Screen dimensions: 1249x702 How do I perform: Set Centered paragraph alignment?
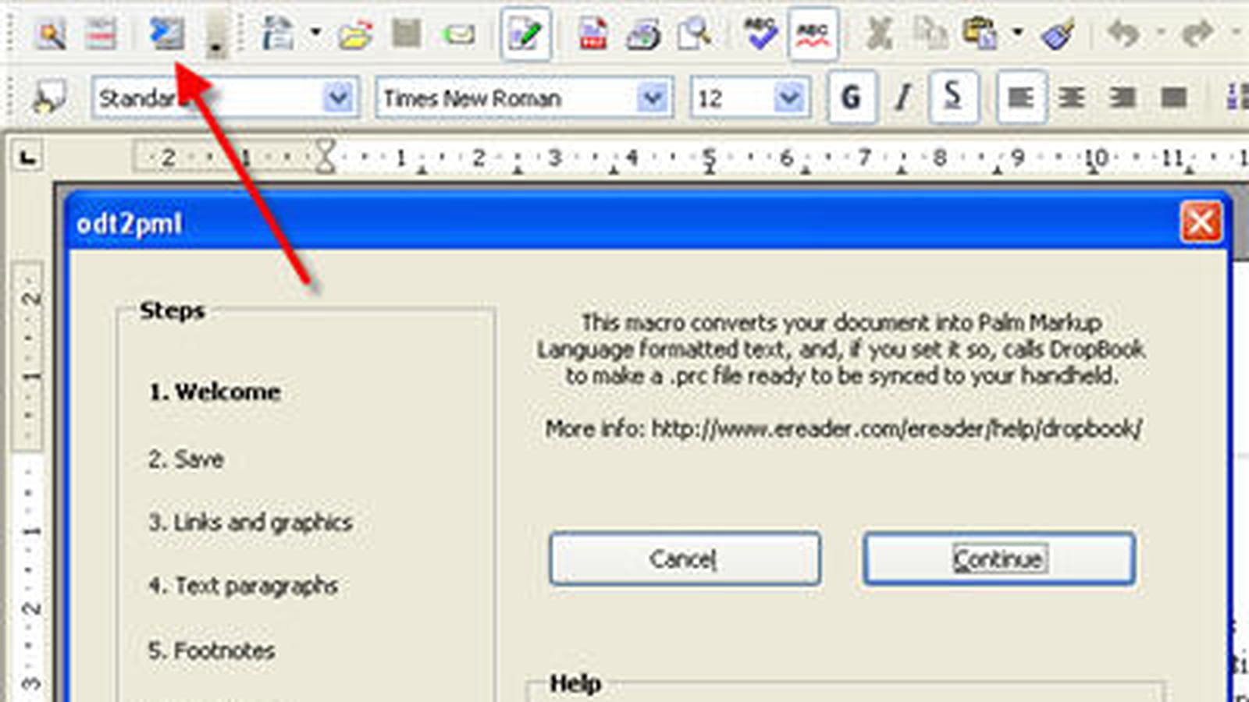tap(1072, 97)
